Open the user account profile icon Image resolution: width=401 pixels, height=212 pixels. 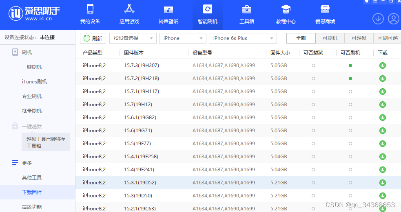coord(394,19)
